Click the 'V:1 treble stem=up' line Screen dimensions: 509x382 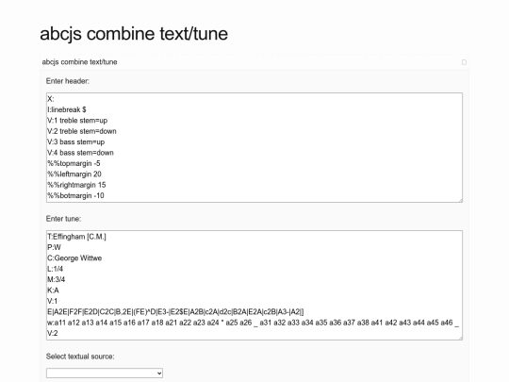77,120
